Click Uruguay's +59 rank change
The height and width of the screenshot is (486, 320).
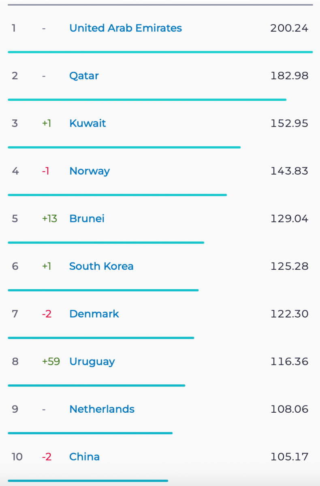point(51,362)
